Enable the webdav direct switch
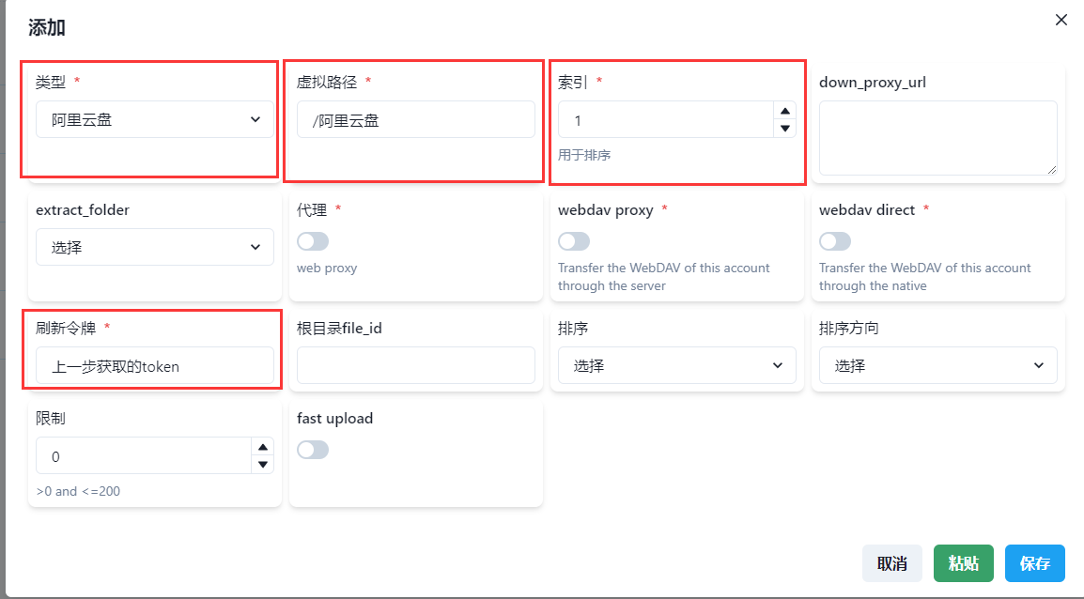The width and height of the screenshot is (1084, 599). tap(835, 241)
